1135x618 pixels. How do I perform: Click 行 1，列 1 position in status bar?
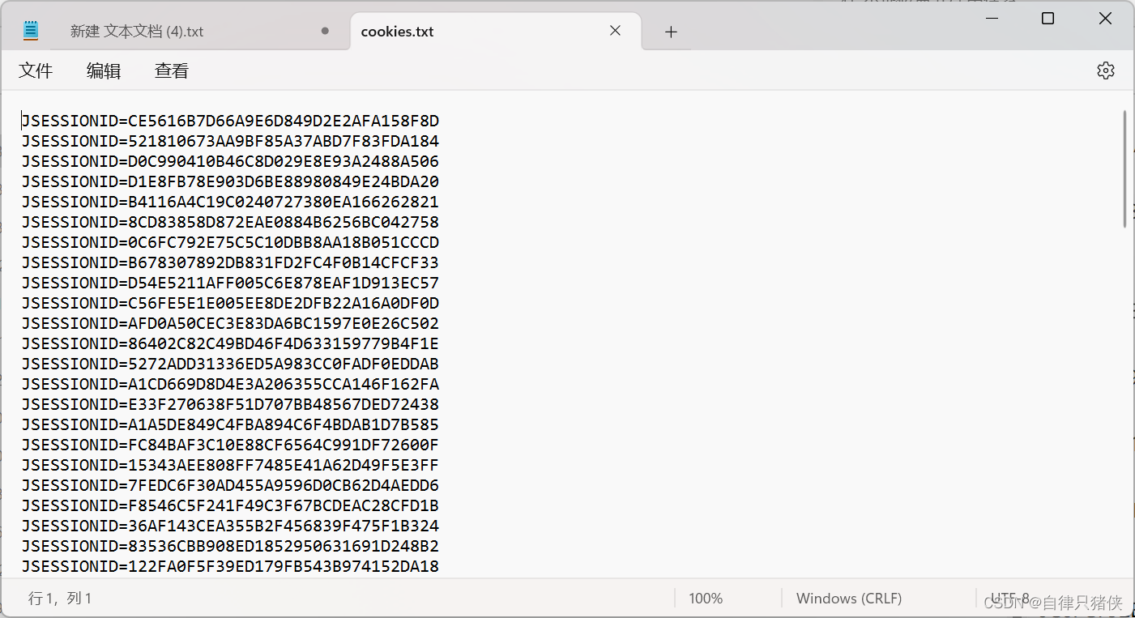pos(61,599)
